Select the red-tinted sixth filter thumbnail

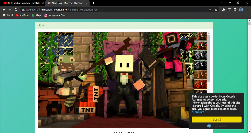pyautogui.click(x=200, y=85)
